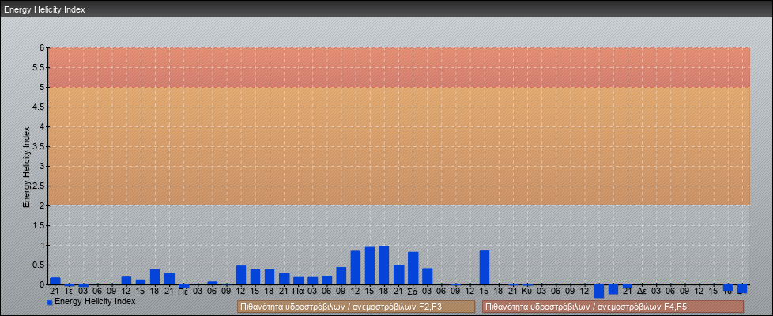Image resolution: width=773 pixels, height=316 pixels.
Task: Select the bar above the 'Πα' label
Action: [x=298, y=280]
